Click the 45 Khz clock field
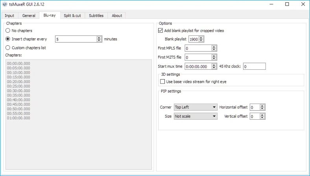This screenshot has height=176, width=310. [x=255, y=67]
